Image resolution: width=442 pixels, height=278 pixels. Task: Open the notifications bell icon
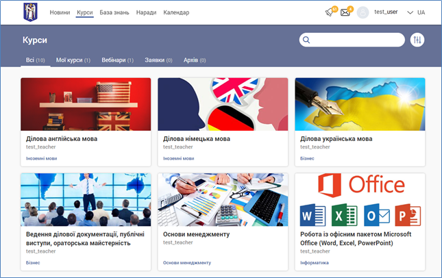point(330,12)
